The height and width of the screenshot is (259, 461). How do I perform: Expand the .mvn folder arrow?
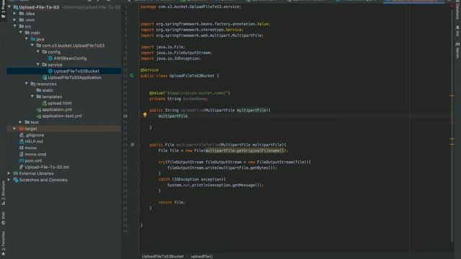[x=14, y=20]
